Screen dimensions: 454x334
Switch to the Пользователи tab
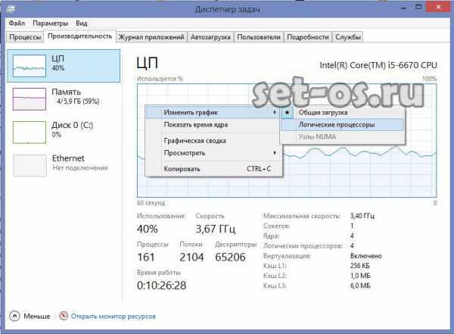click(x=259, y=37)
